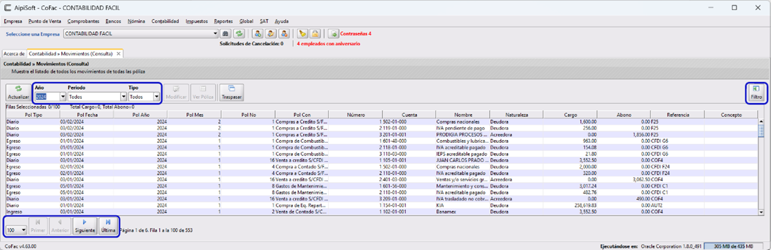Select the row named PRODIGIA PROCESOS

382,134
